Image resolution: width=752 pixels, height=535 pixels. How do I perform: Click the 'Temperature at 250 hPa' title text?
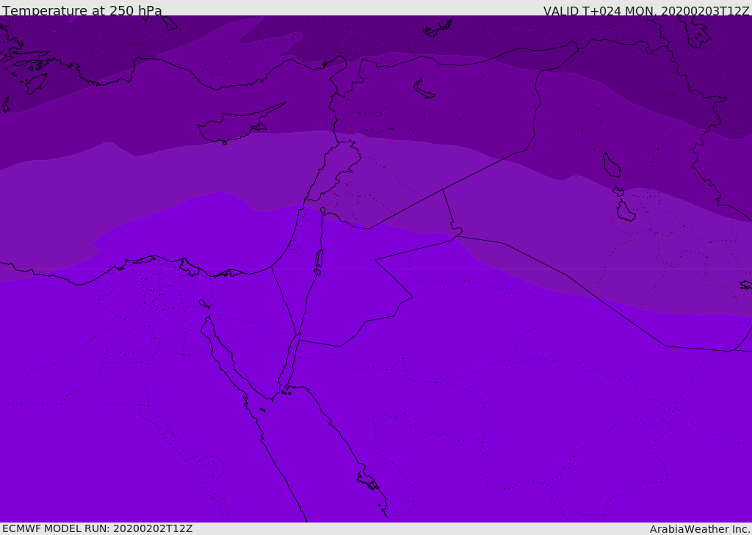[82, 10]
